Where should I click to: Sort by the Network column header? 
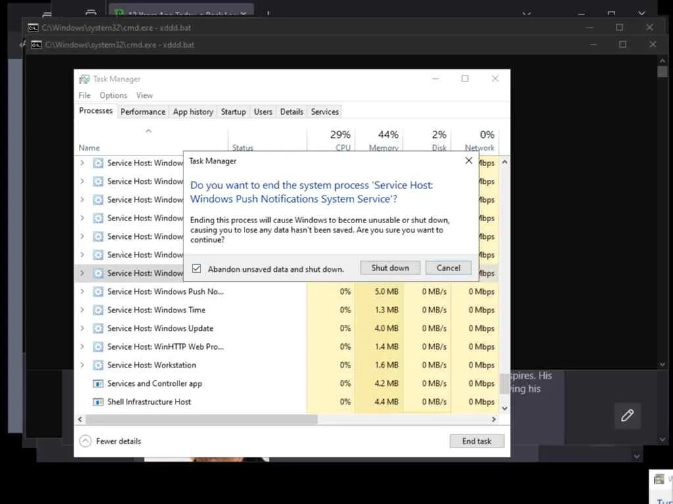[479, 148]
